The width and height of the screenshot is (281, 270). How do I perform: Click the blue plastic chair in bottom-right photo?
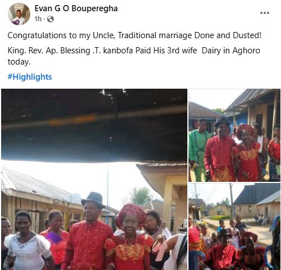pos(196,260)
